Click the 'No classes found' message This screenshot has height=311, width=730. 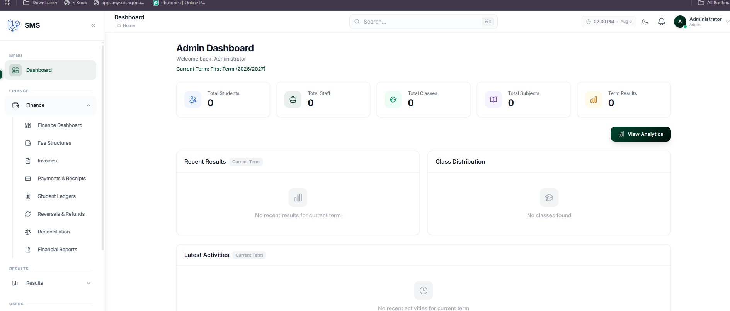pyautogui.click(x=549, y=216)
